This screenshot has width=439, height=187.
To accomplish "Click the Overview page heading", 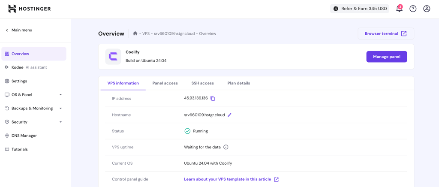I will [111, 33].
